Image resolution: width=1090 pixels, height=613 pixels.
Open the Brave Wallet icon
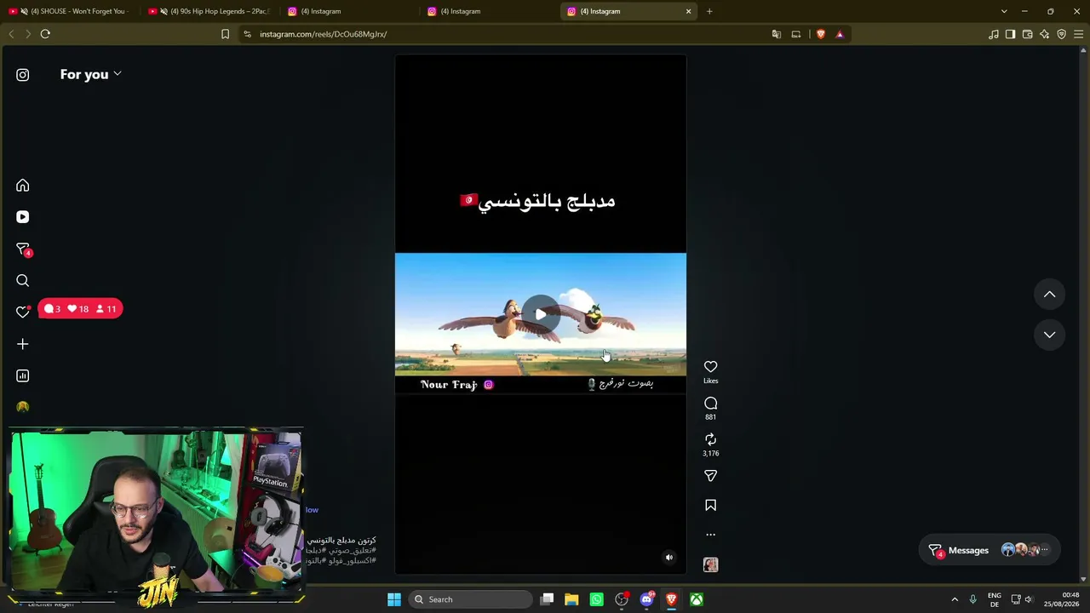pyautogui.click(x=1028, y=34)
